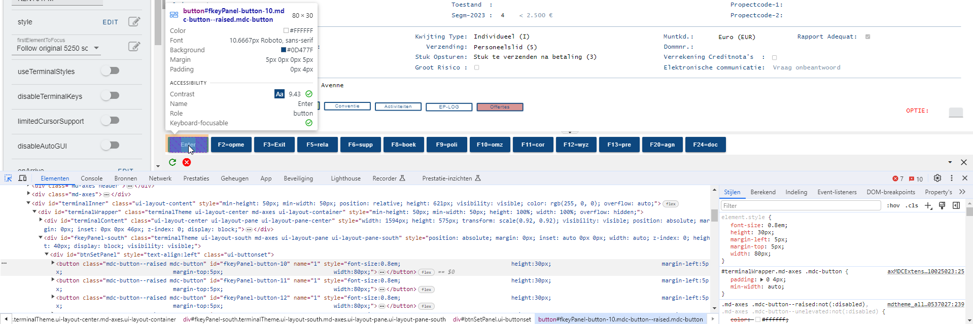Viewport: 973px width, 324px height.
Task: Switch to the Console tab
Action: [91, 178]
